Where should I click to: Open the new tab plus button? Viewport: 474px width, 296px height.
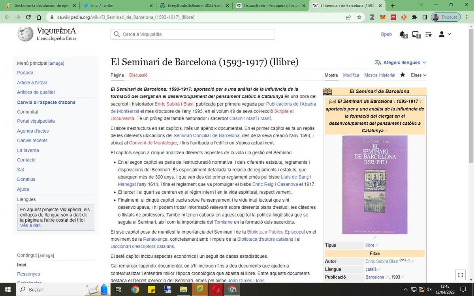[x=393, y=6]
